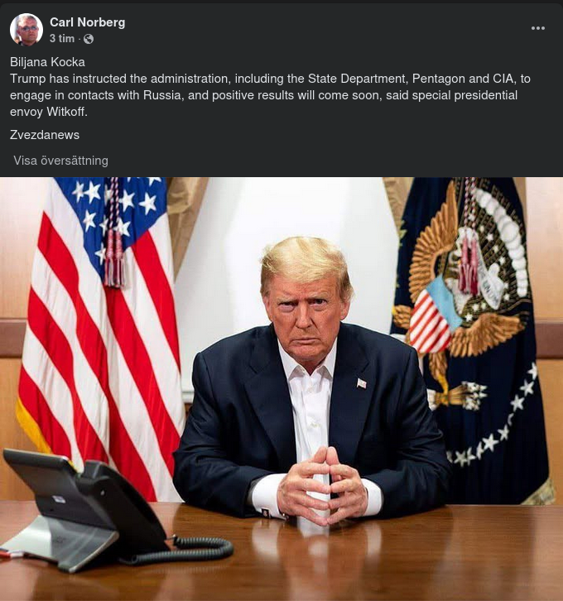Screen dimensions: 563x601
Task: Open the three-dot post options menu
Action: tap(537, 28)
